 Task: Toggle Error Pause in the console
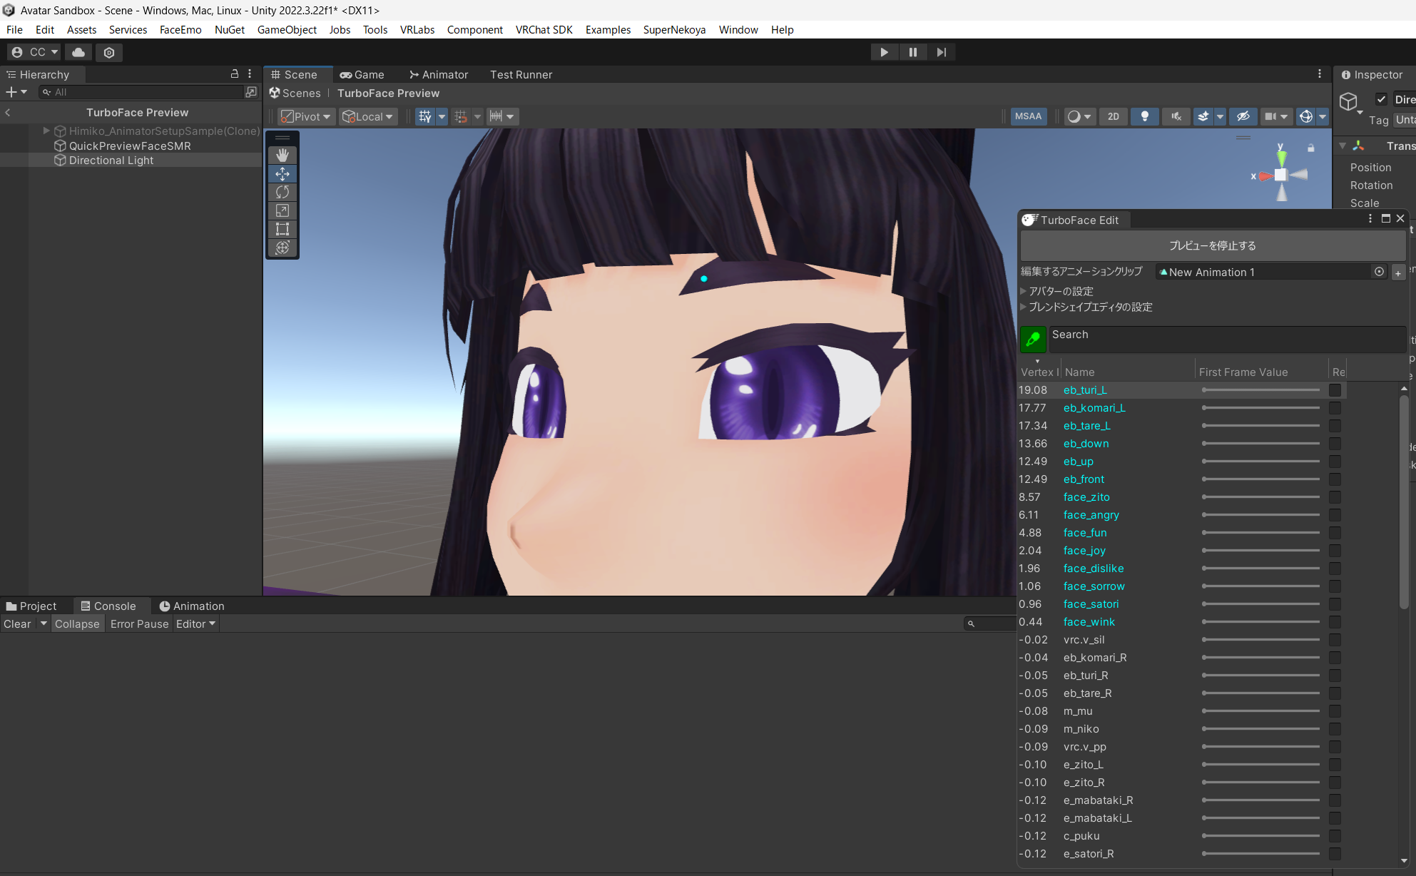(x=139, y=624)
